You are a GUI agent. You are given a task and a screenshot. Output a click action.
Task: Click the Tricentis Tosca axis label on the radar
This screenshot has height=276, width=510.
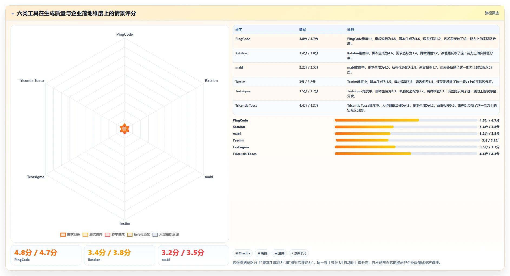32,80
